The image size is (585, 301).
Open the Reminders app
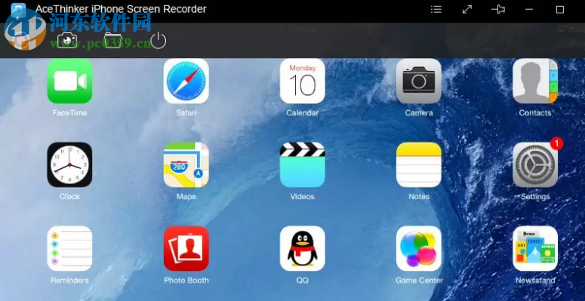[69, 248]
